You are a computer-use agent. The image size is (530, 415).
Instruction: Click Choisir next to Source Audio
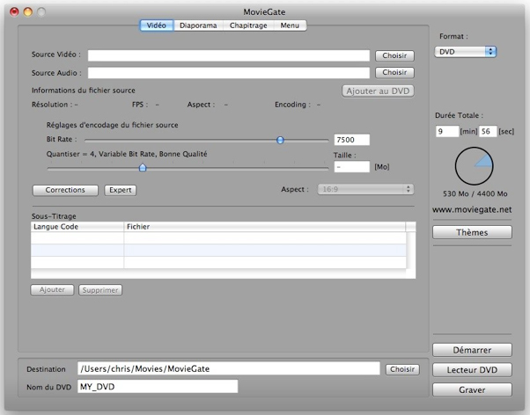[394, 72]
